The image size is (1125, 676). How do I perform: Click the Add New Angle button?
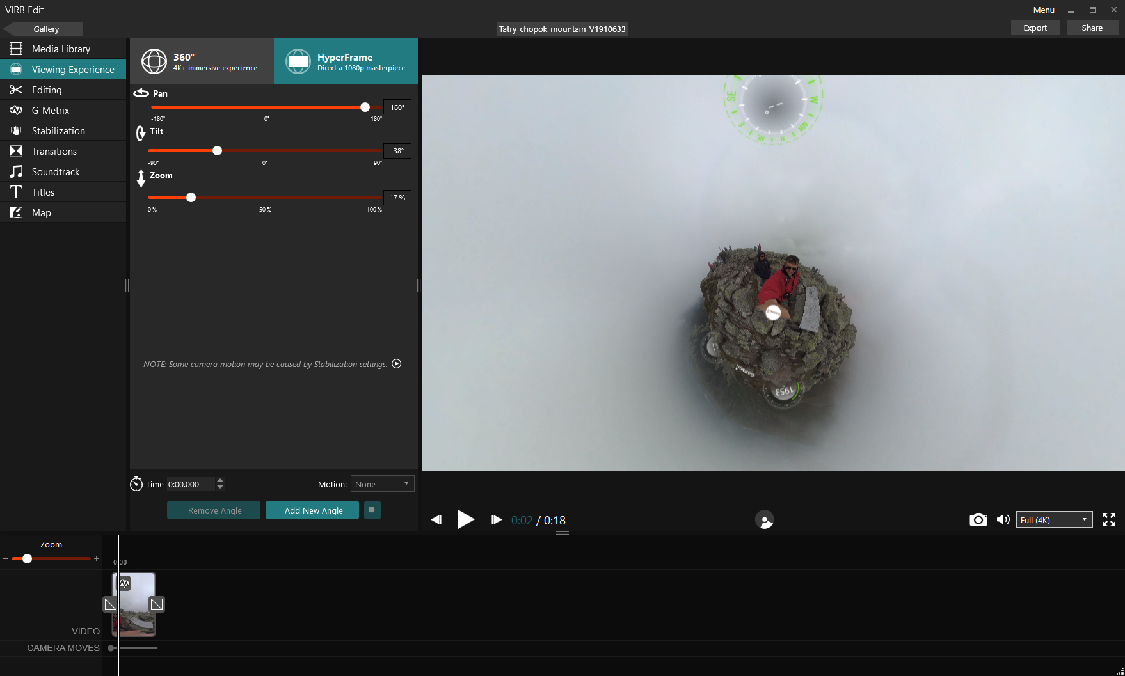312,510
